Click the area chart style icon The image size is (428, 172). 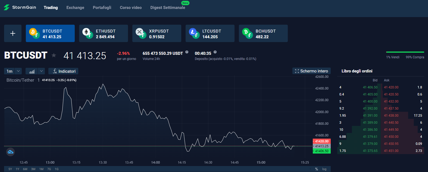coord(32,71)
